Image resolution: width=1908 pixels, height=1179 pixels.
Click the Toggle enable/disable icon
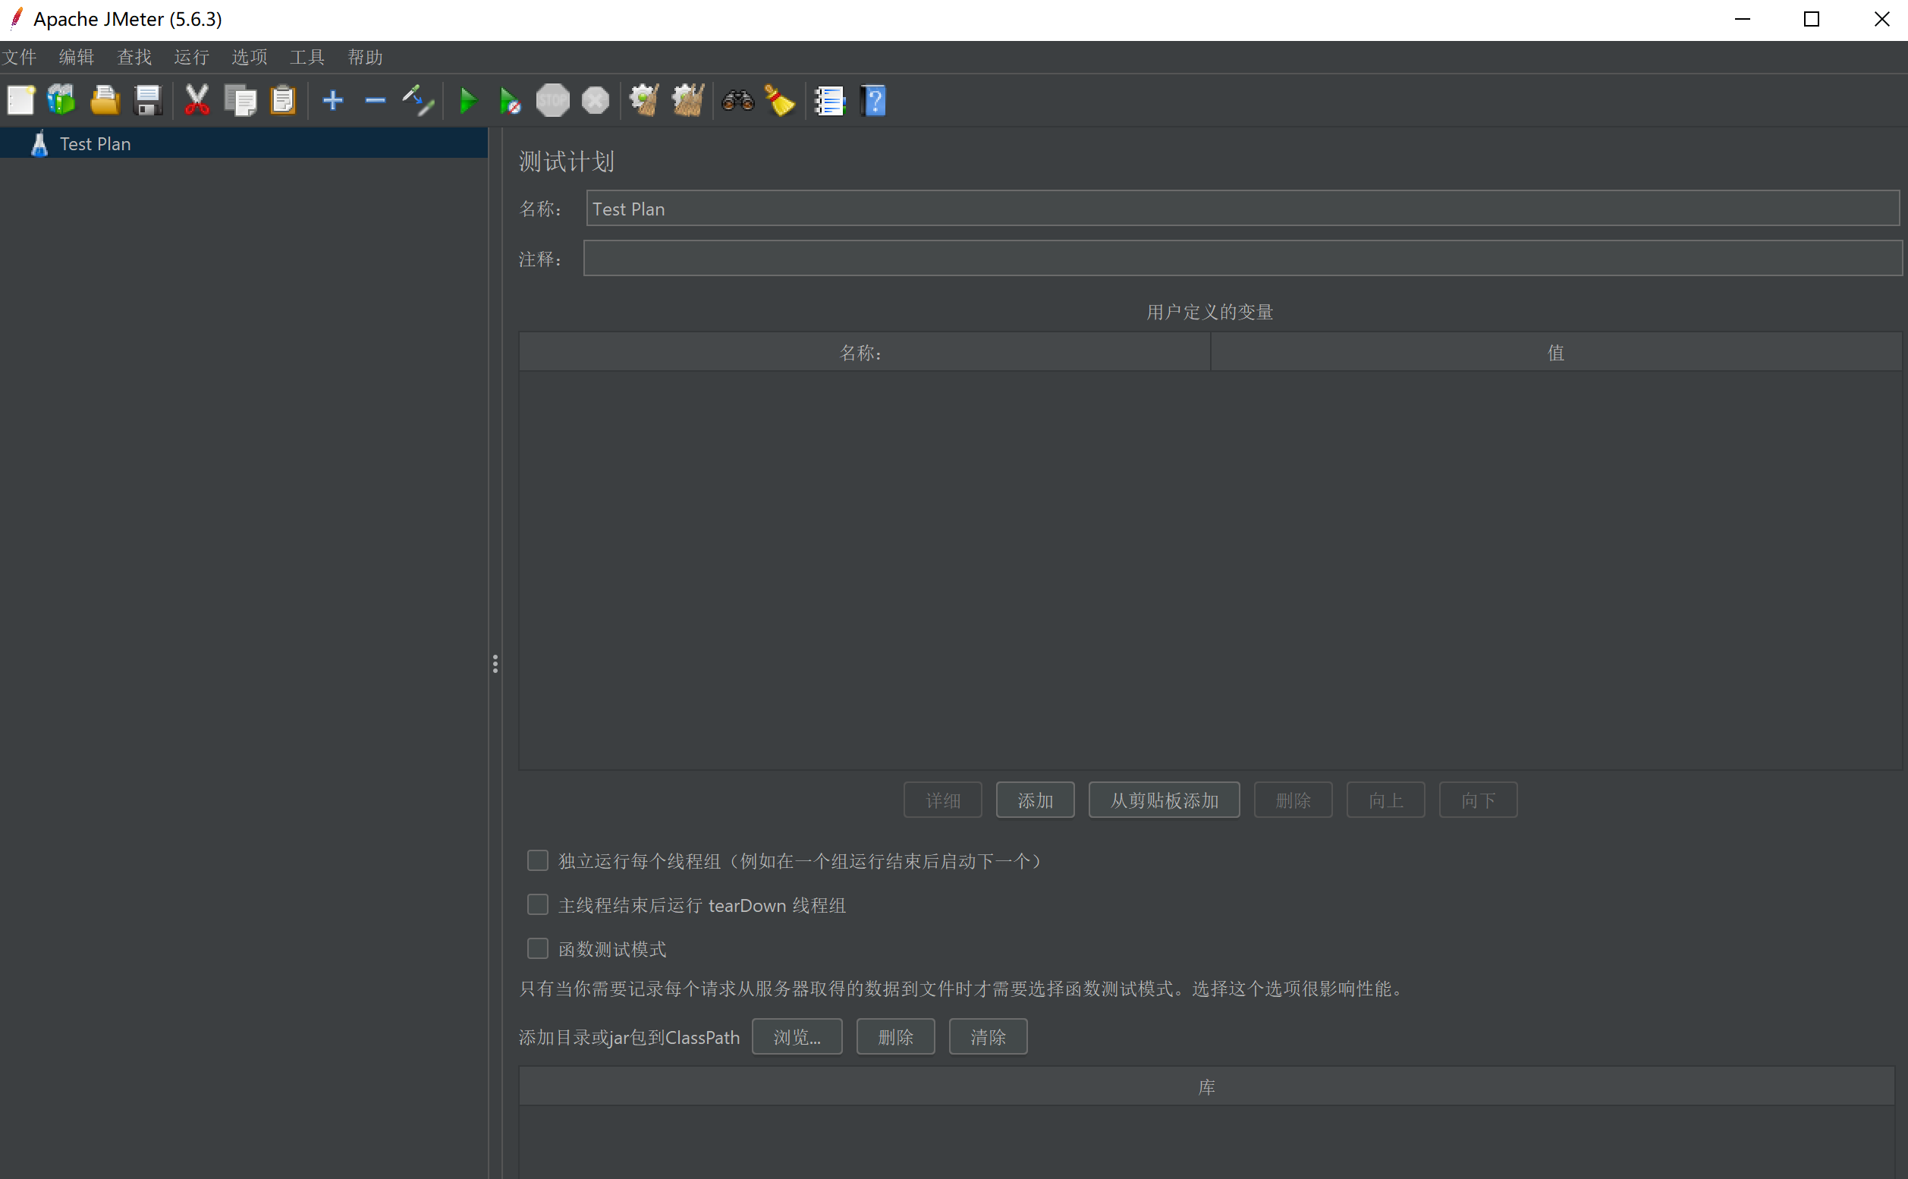[418, 101]
